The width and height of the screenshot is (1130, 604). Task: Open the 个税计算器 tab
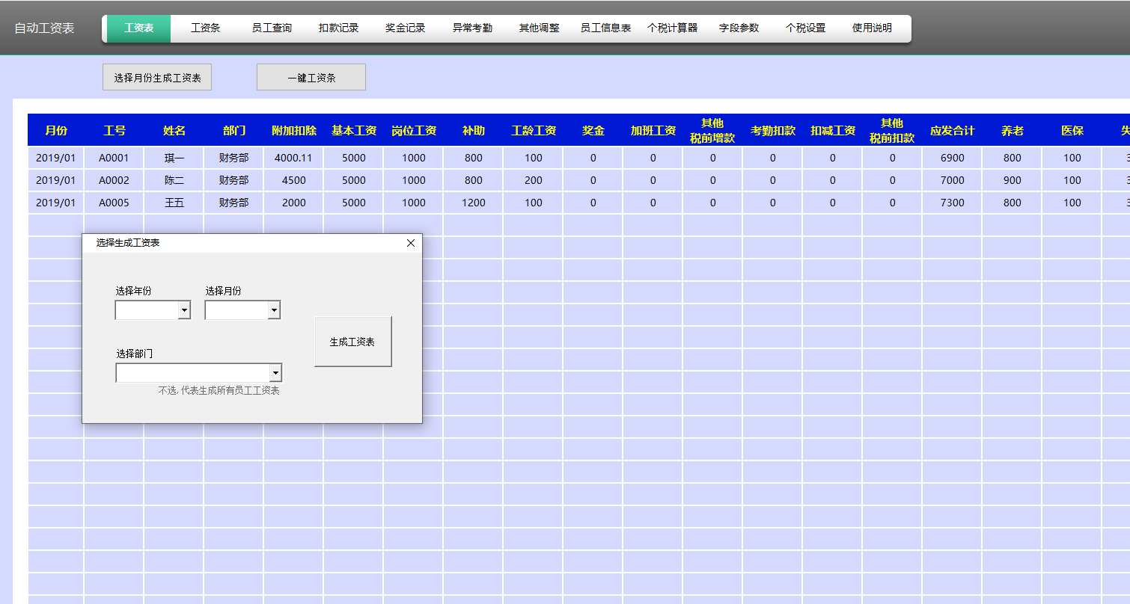pyautogui.click(x=672, y=28)
